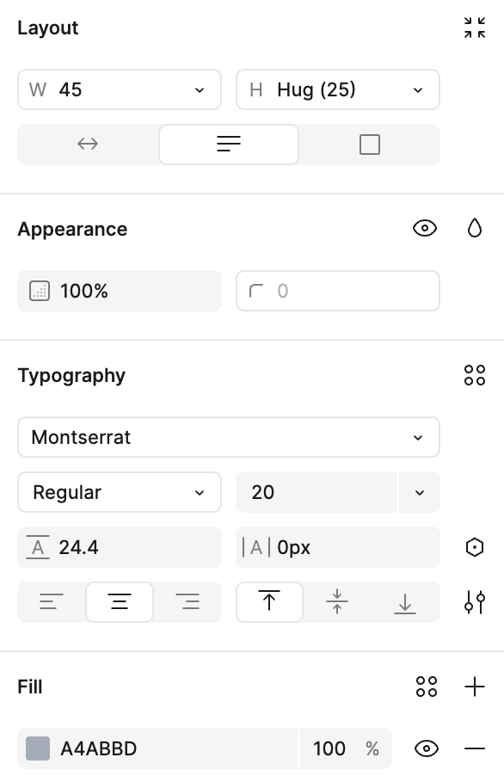504x776 pixels.
Task: Open blend mode droplet icon
Action: click(474, 229)
